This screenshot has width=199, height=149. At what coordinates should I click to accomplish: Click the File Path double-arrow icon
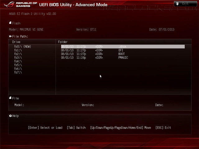(x=10, y=36)
